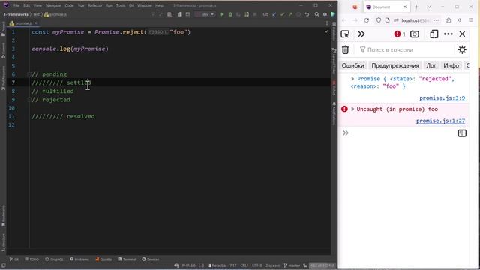
Task: Click the CRLF line separator widget
Action: pyautogui.click(x=244, y=265)
